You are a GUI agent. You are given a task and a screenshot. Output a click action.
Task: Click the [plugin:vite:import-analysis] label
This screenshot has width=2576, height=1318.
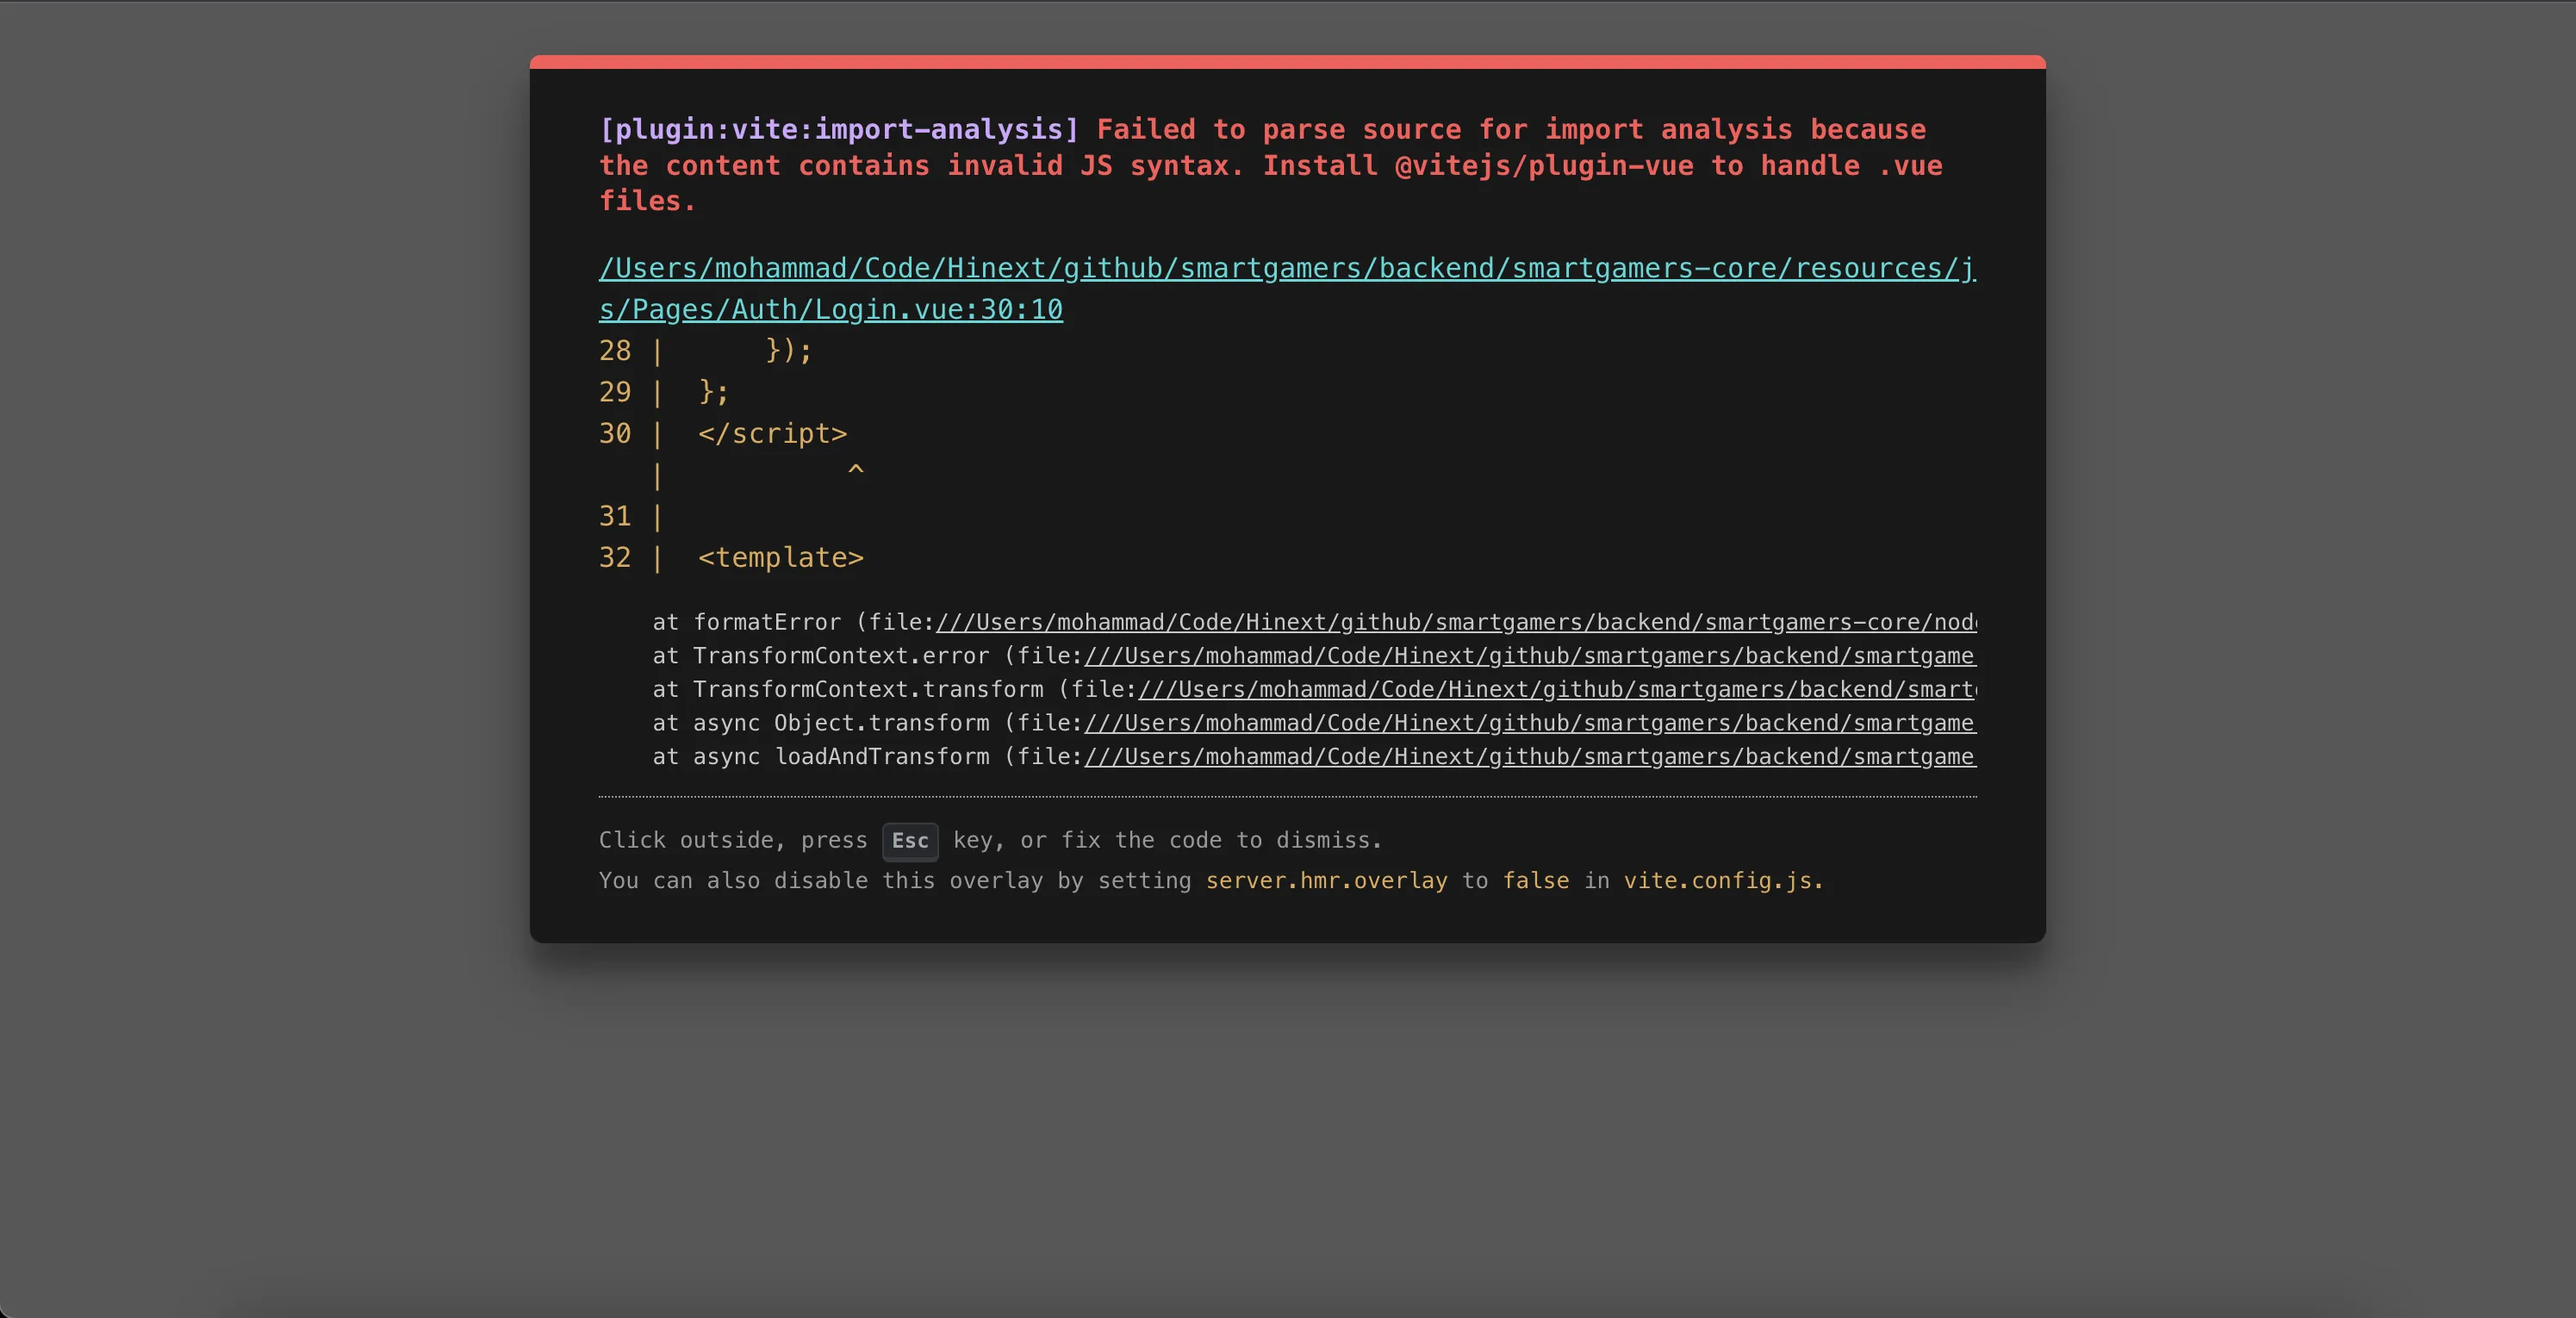coord(838,130)
